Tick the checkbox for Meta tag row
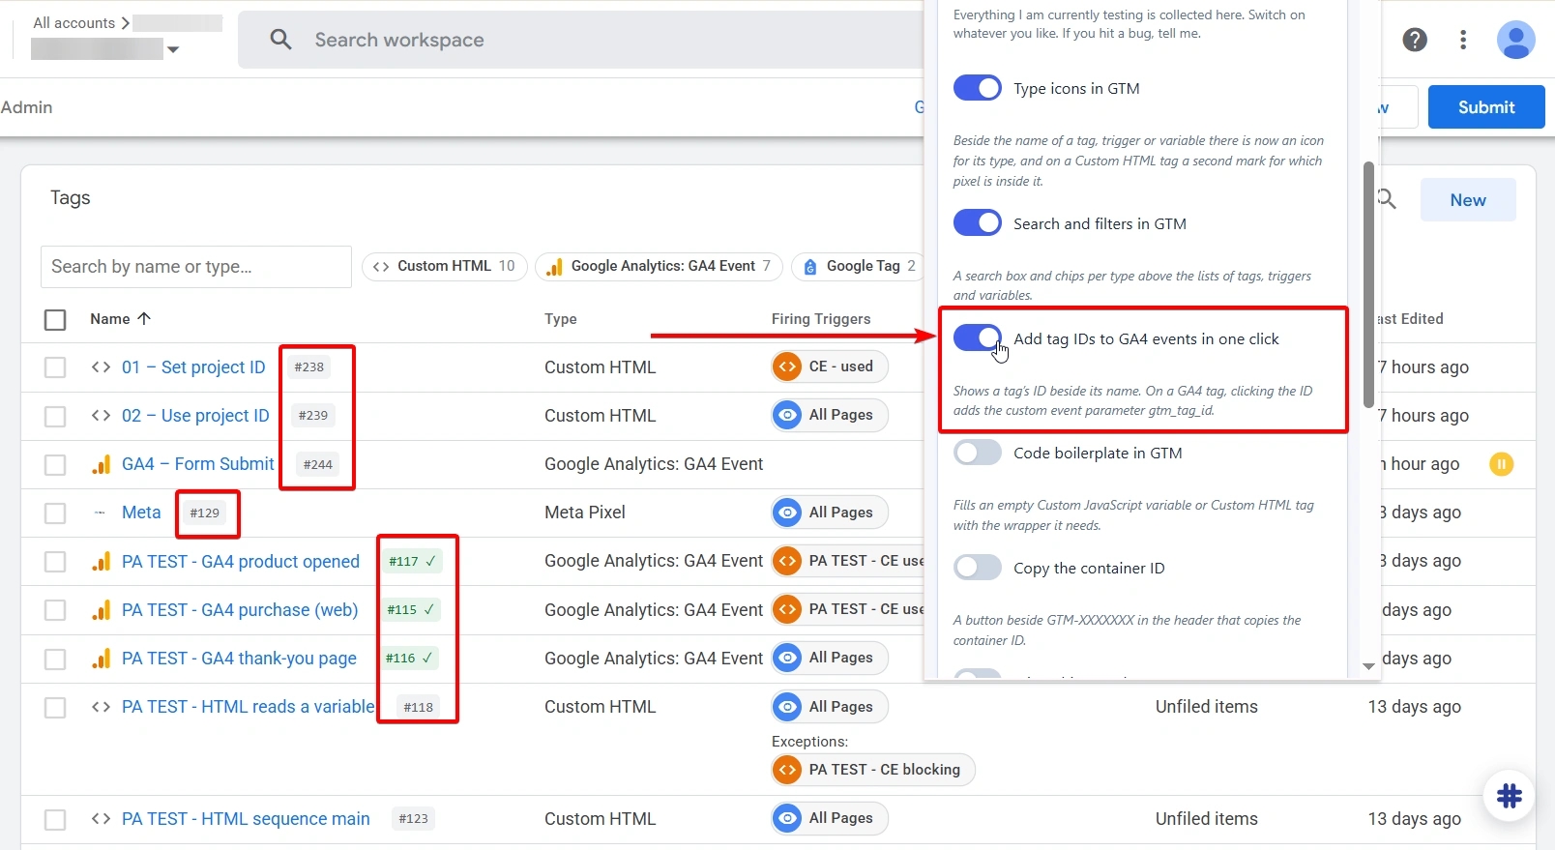 coord(55,513)
